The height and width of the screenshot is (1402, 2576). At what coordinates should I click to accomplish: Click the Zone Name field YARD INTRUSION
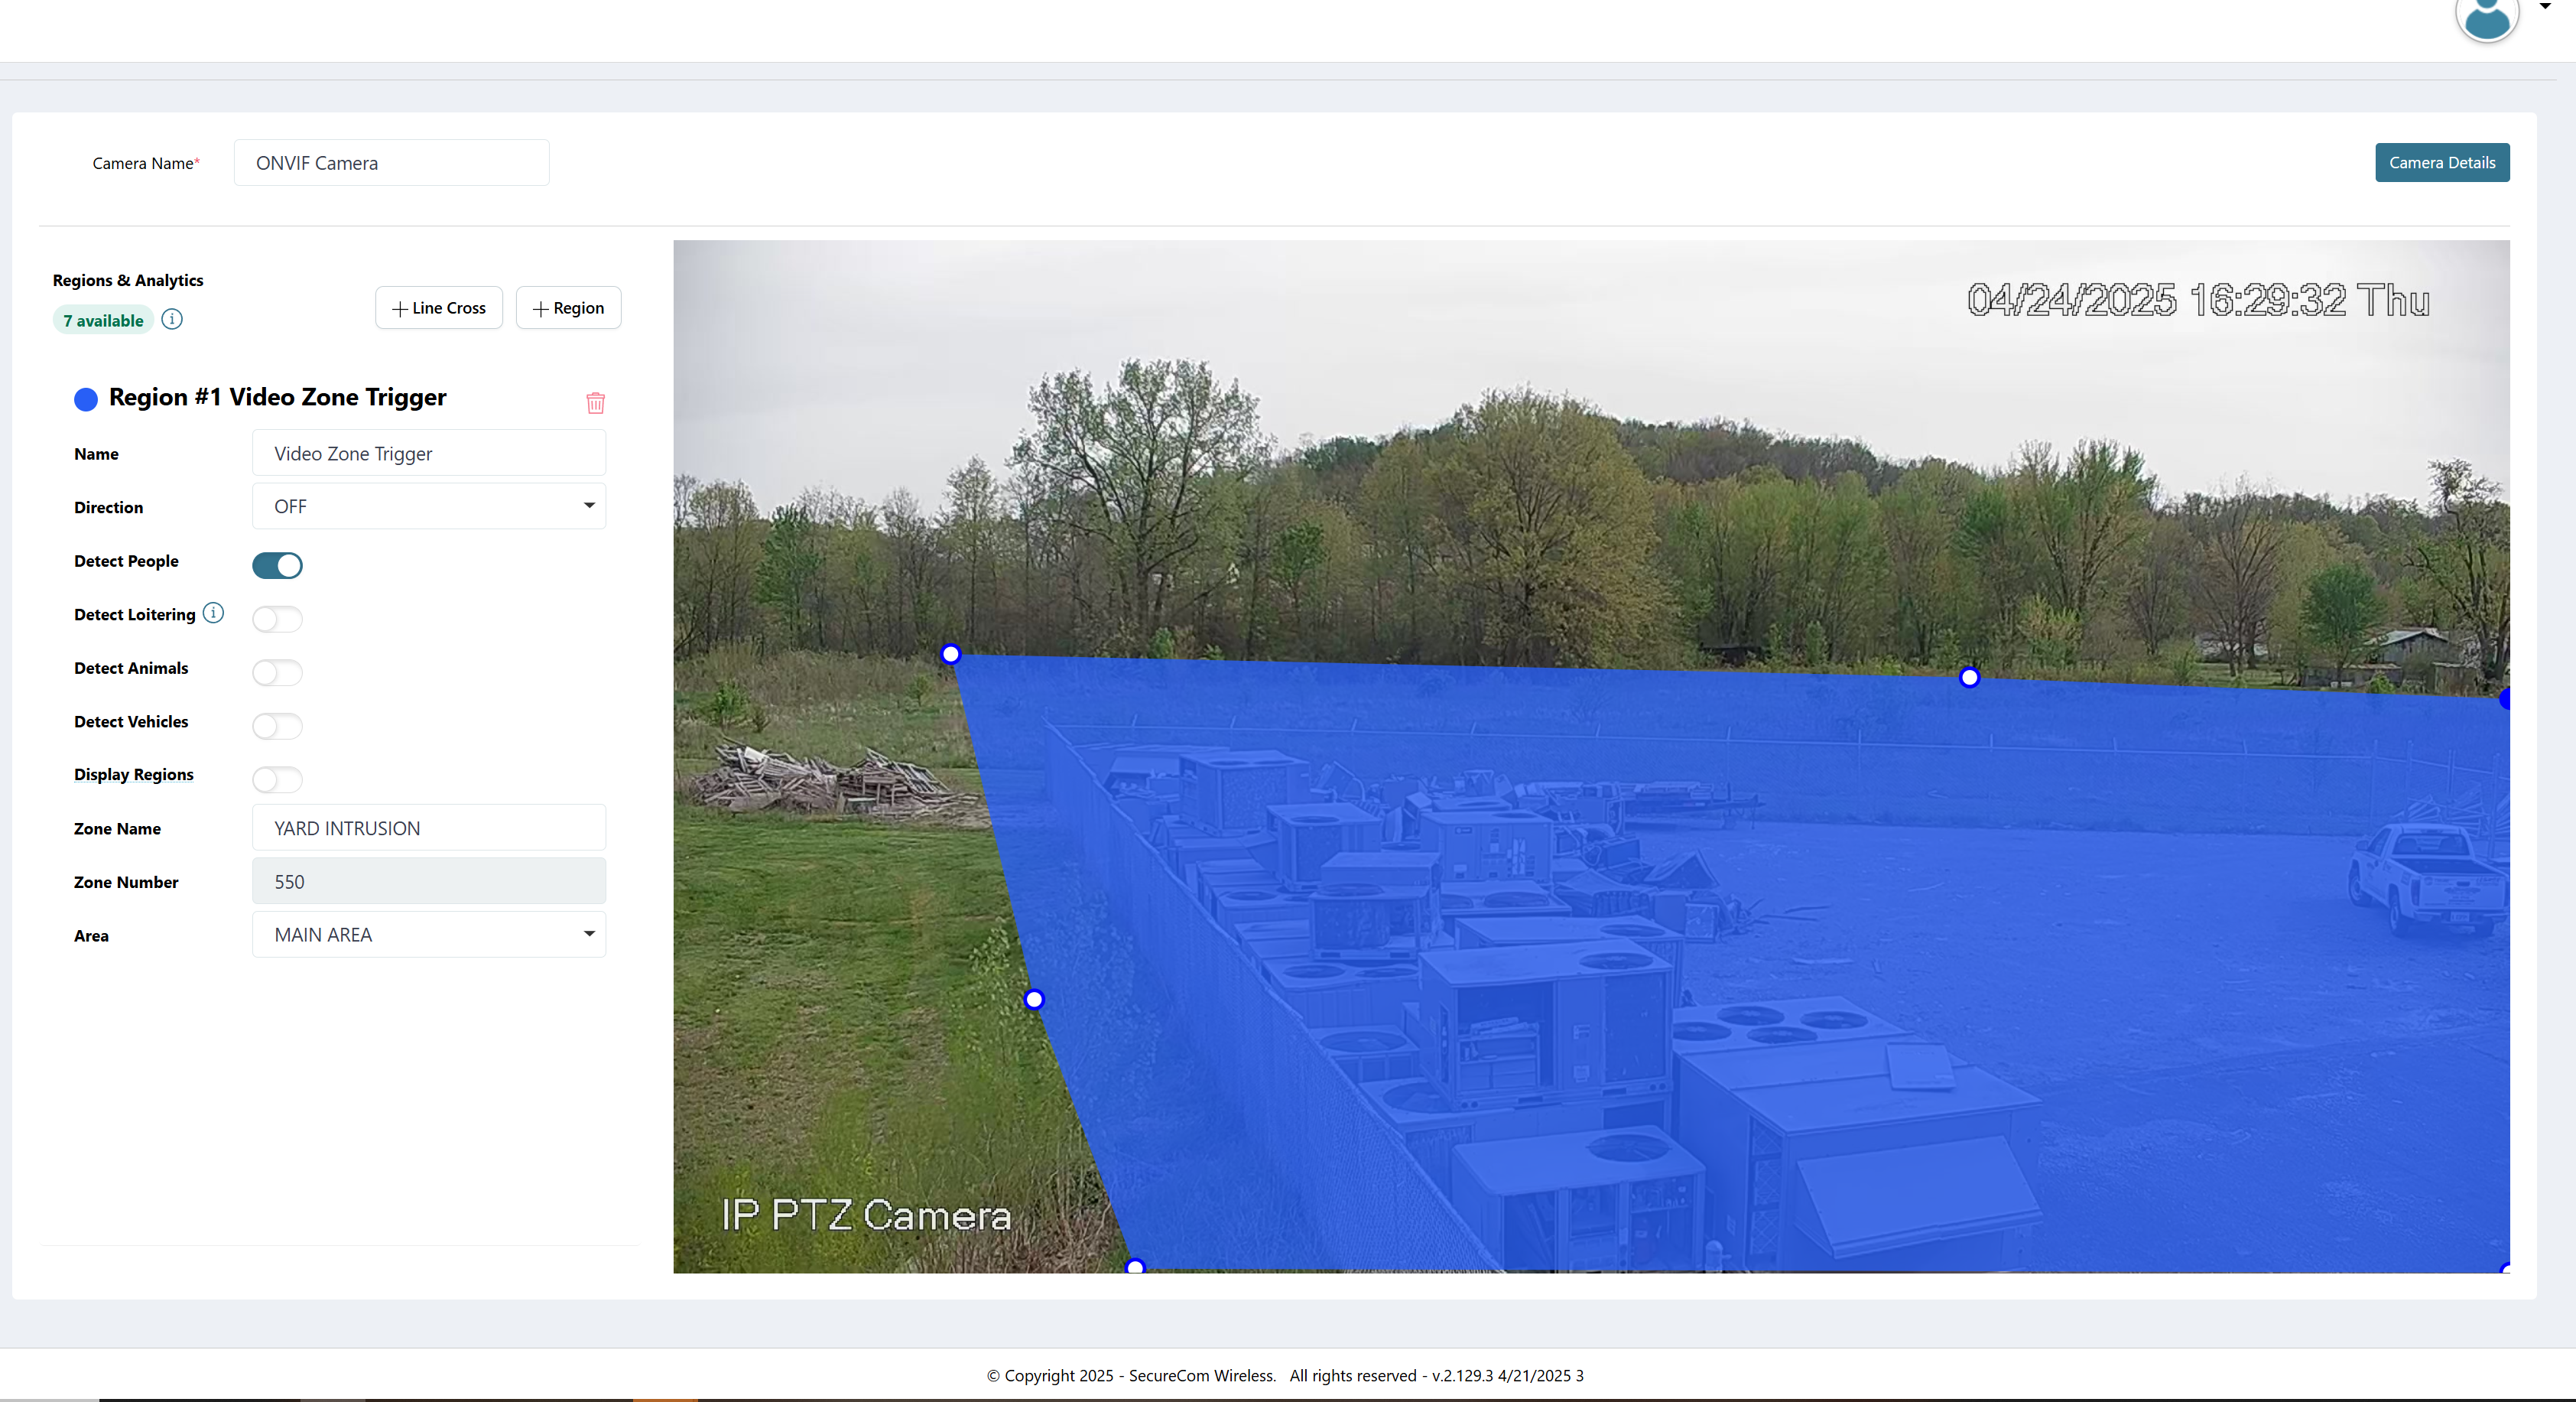(x=429, y=828)
